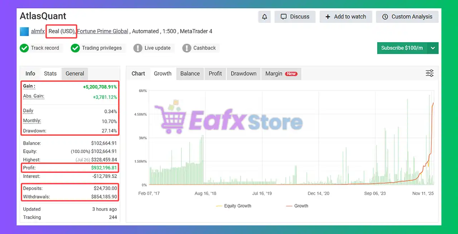Click the blue profile avatar beside almfx

(24, 31)
